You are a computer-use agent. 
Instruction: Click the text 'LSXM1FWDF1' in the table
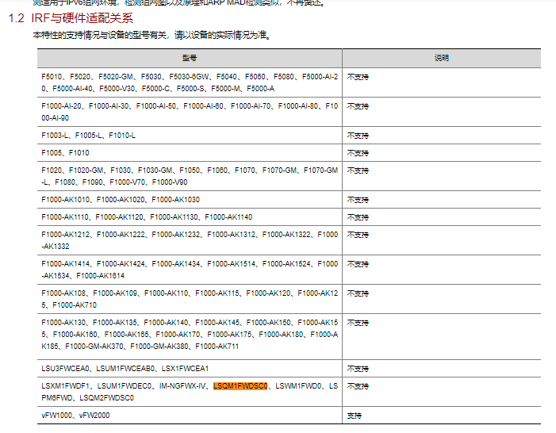click(x=66, y=386)
